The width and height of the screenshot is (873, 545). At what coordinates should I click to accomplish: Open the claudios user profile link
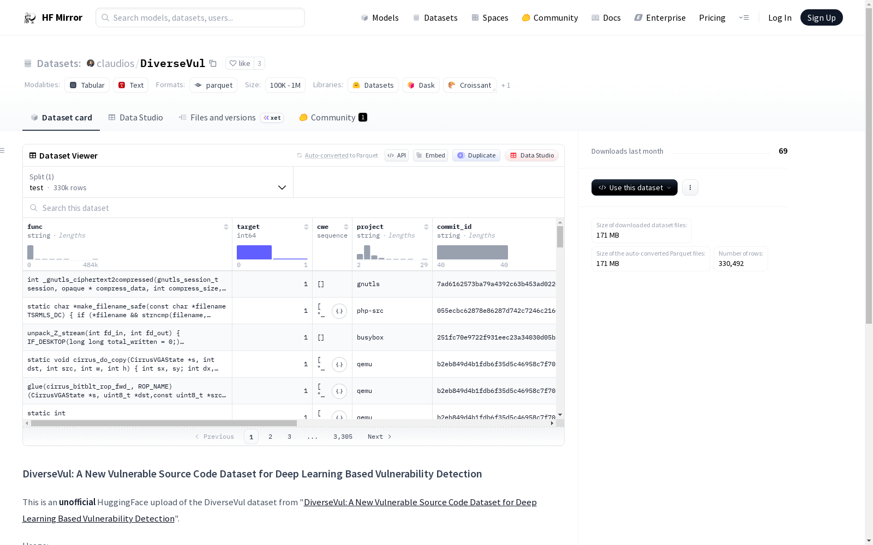point(116,63)
